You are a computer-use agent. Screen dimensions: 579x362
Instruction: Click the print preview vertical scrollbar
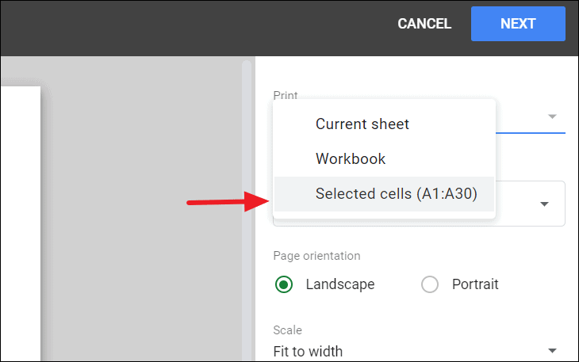247,210
